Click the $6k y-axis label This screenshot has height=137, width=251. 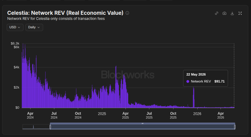coord(17,47)
